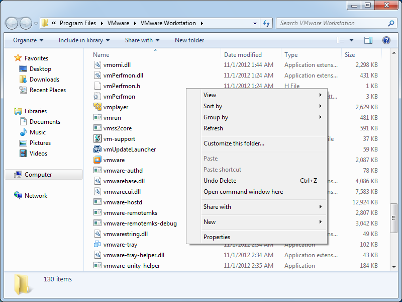Click the vmware-tray icon
This screenshot has width=402, height=302.
[x=98, y=245]
